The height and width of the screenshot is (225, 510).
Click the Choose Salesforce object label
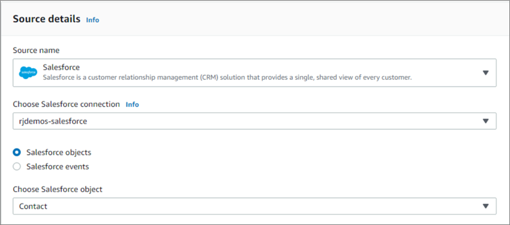pos(57,189)
